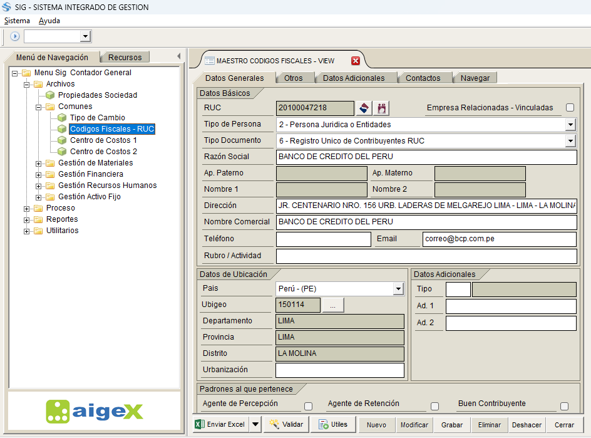Viewport: 591px width, 438px height.
Task: Select Tipo de Cambio in the tree
Action: click(x=97, y=118)
